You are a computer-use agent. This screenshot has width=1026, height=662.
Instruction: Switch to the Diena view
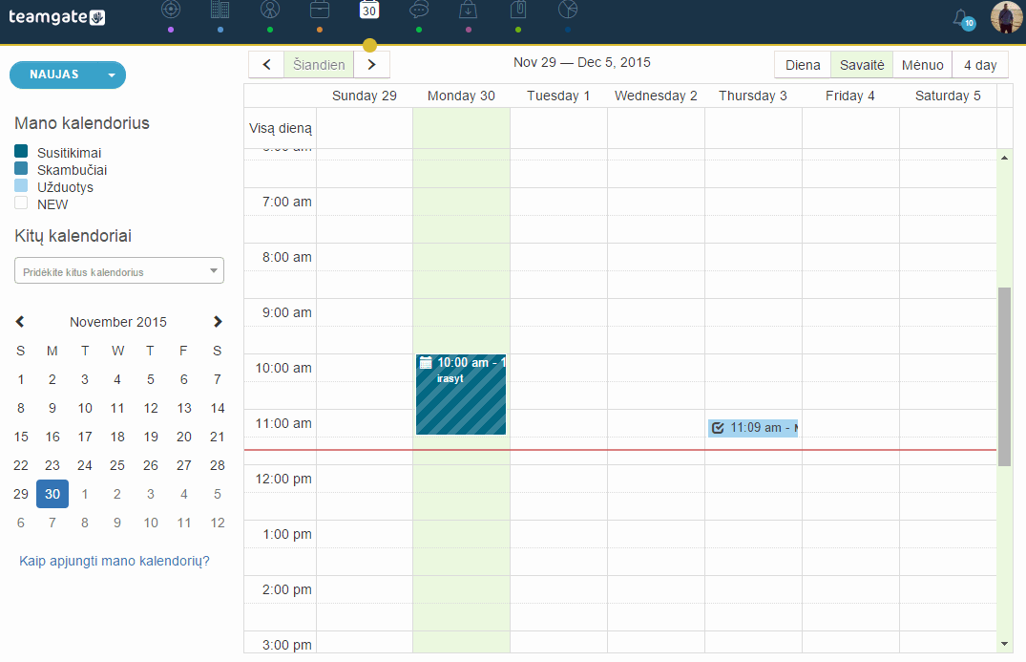pyautogui.click(x=803, y=65)
